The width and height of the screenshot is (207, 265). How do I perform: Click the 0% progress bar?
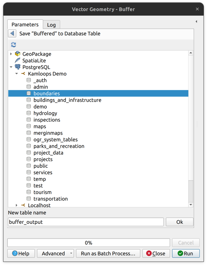pyautogui.click(x=89, y=243)
